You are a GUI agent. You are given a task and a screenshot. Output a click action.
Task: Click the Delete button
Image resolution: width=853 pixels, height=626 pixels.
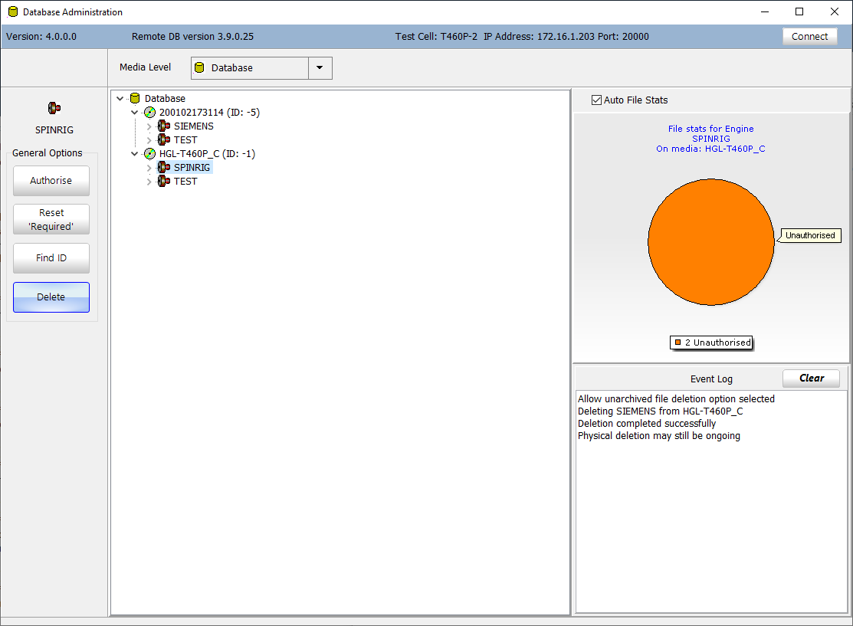pyautogui.click(x=51, y=297)
